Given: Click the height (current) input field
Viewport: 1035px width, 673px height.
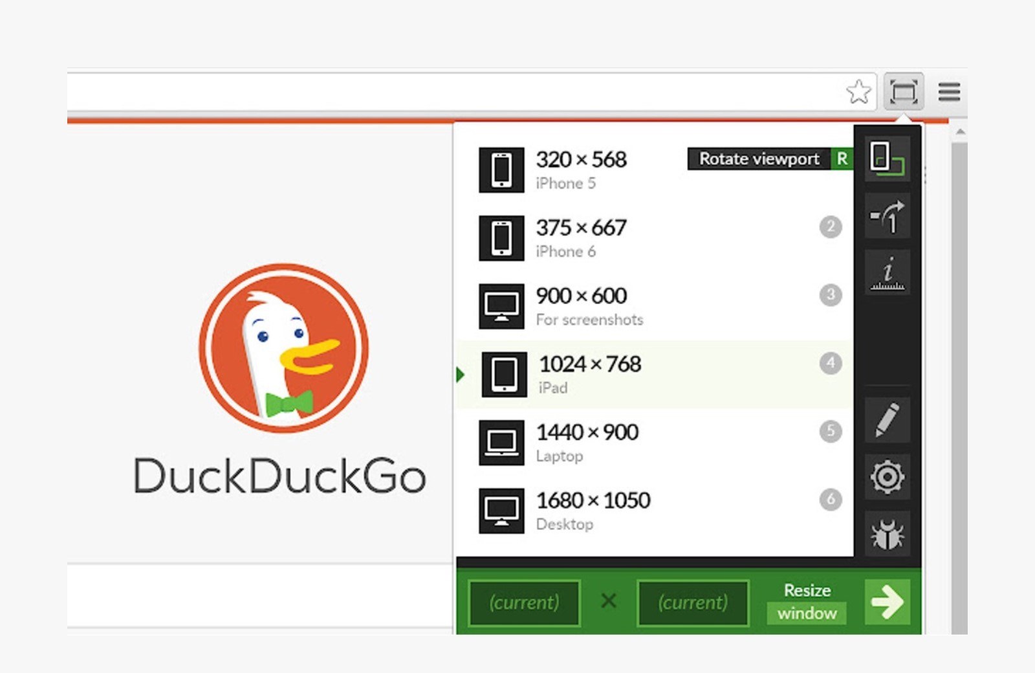Looking at the screenshot, I should [693, 602].
